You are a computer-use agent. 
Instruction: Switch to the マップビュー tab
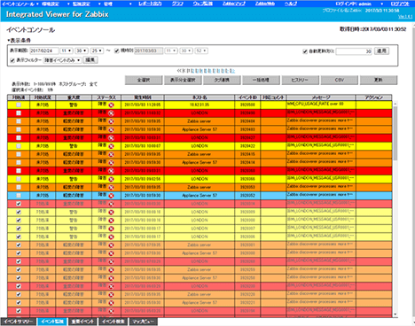click(x=143, y=322)
